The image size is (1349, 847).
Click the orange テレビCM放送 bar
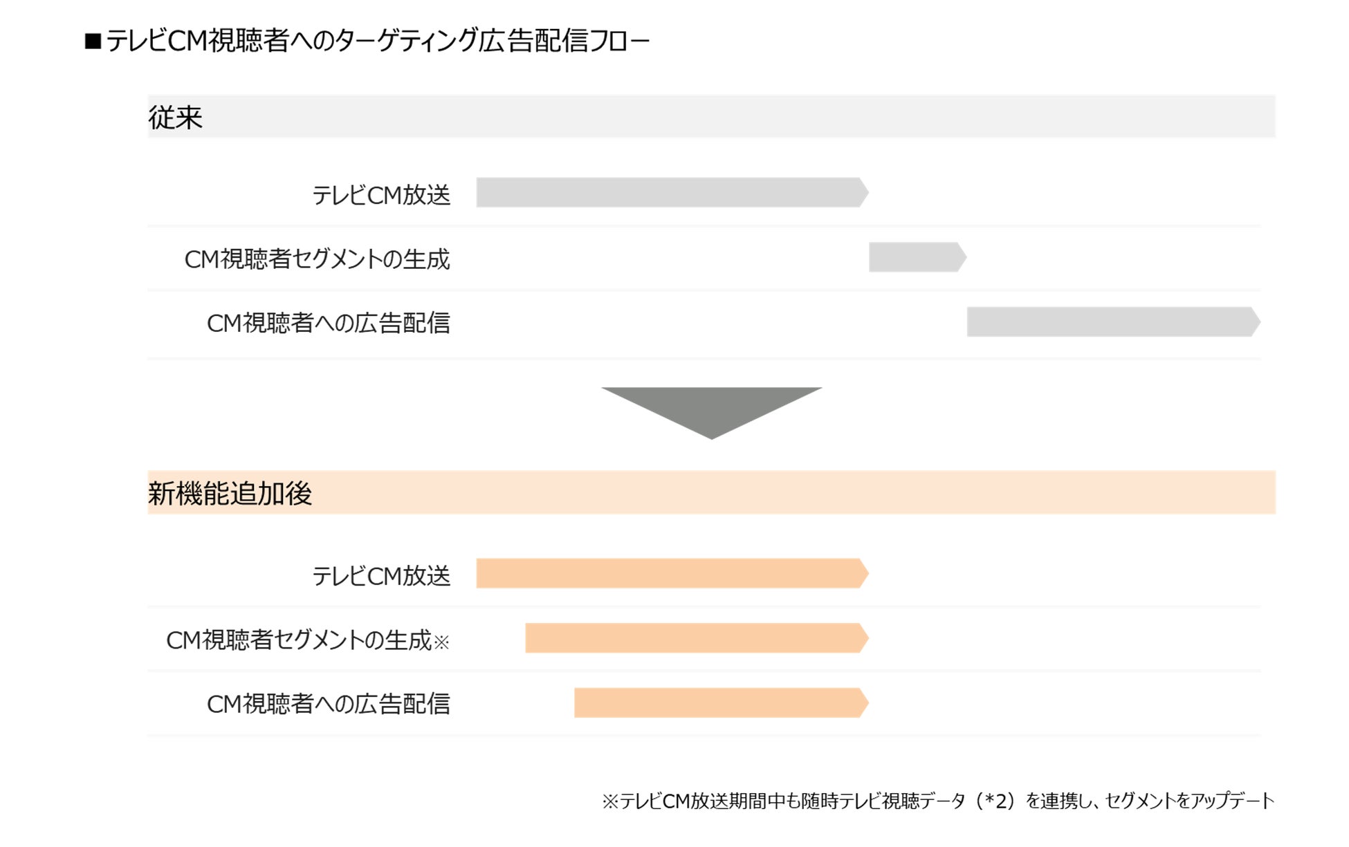coord(671,573)
